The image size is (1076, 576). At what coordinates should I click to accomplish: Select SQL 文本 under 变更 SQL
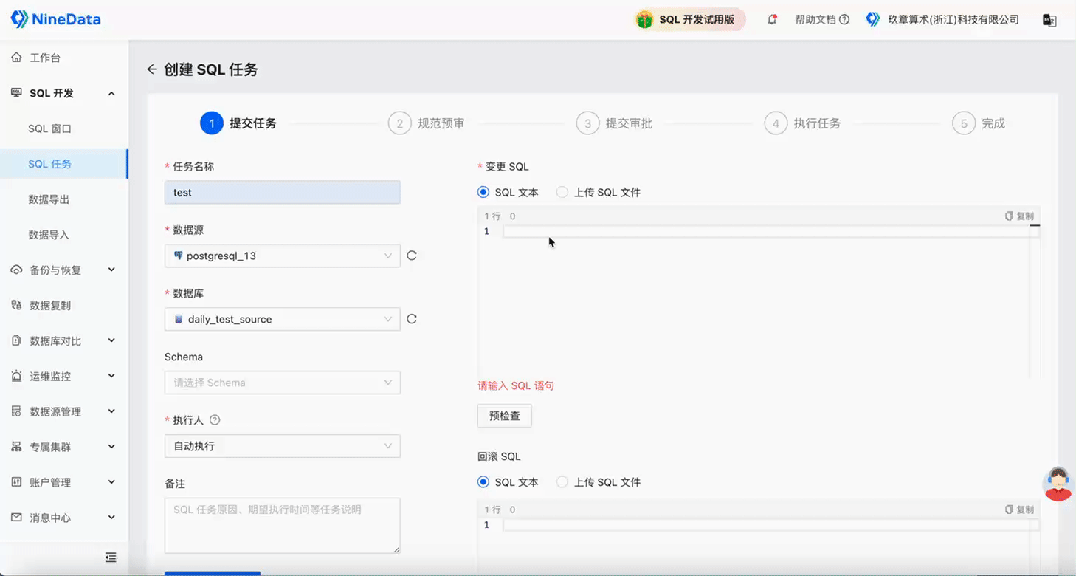483,192
